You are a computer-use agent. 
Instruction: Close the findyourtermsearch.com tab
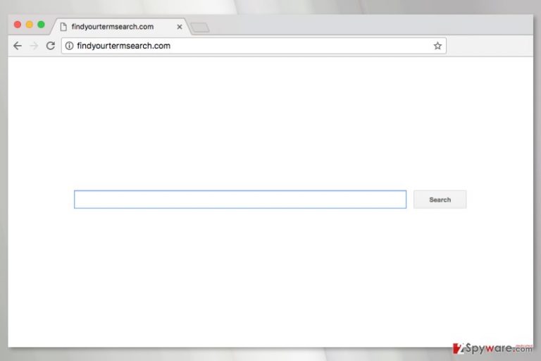click(x=180, y=27)
